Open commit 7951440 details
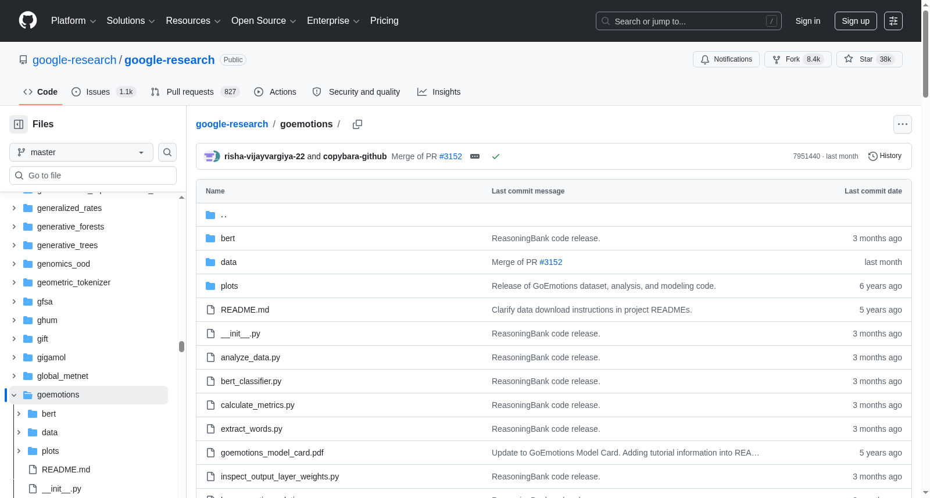930x498 pixels. (x=807, y=156)
